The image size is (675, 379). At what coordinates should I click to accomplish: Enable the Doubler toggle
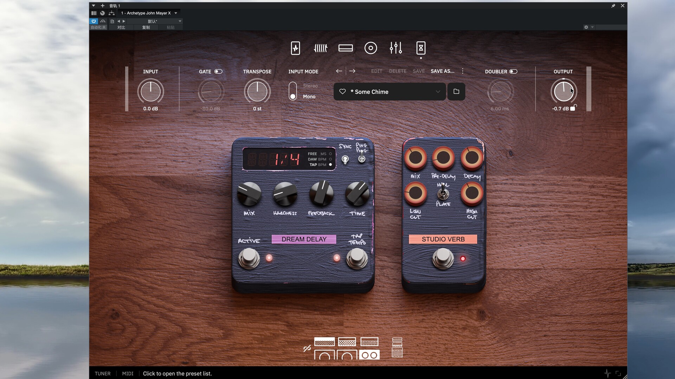(513, 72)
